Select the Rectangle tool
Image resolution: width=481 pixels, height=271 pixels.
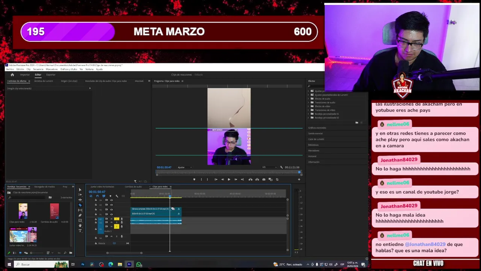pyautogui.click(x=80, y=221)
